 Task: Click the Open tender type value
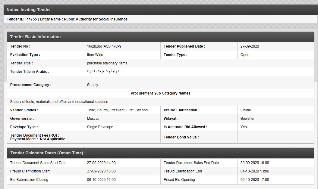point(245,55)
